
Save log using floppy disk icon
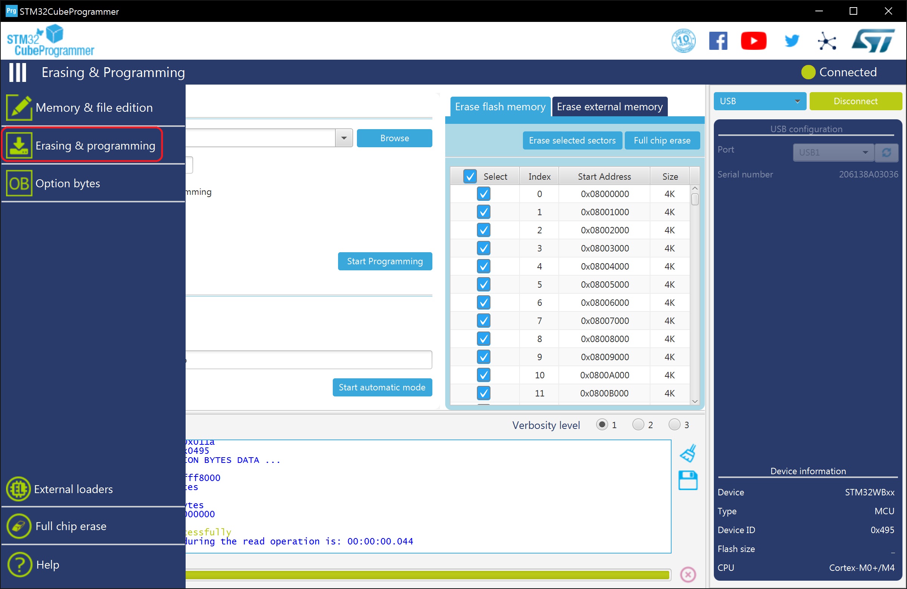(688, 480)
